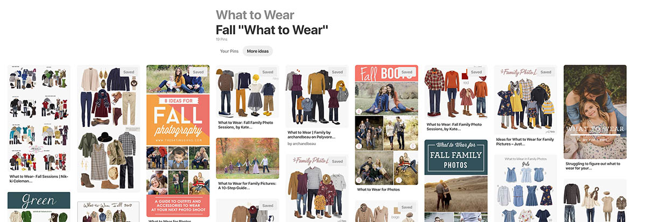Switch to the Your Pins tab

pos(229,51)
